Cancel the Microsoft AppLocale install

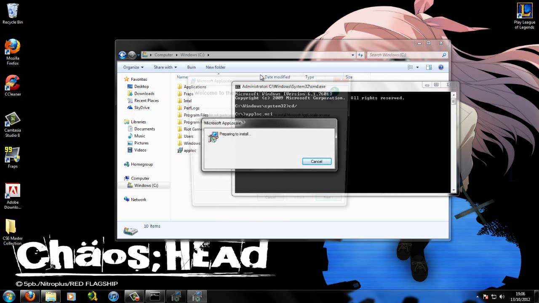click(317, 162)
